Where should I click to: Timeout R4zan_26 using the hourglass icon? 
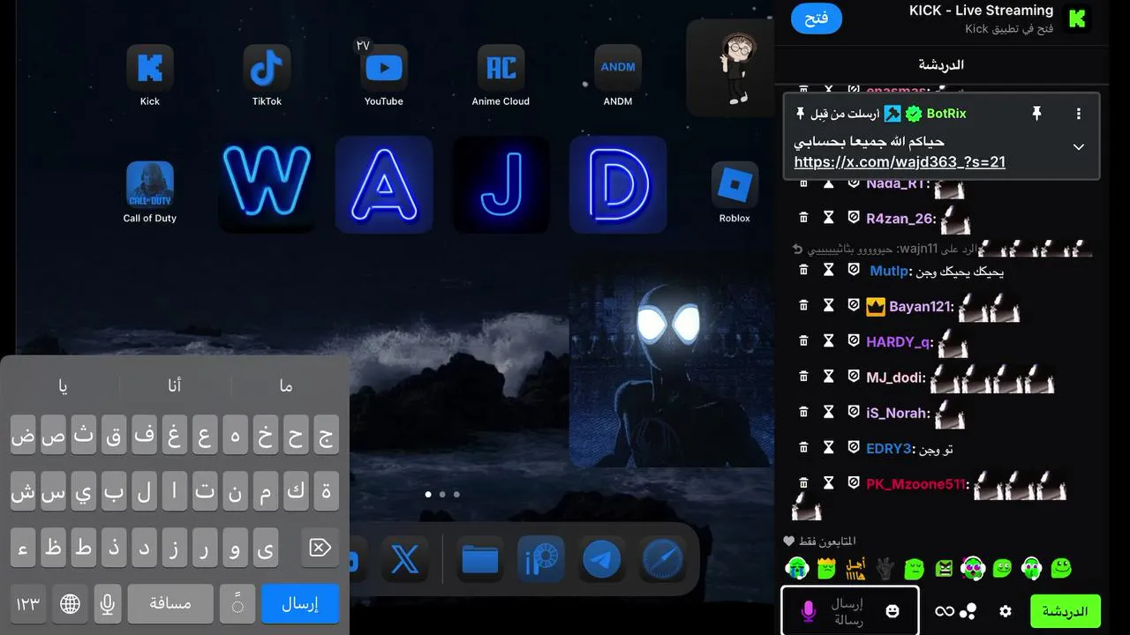tap(828, 217)
